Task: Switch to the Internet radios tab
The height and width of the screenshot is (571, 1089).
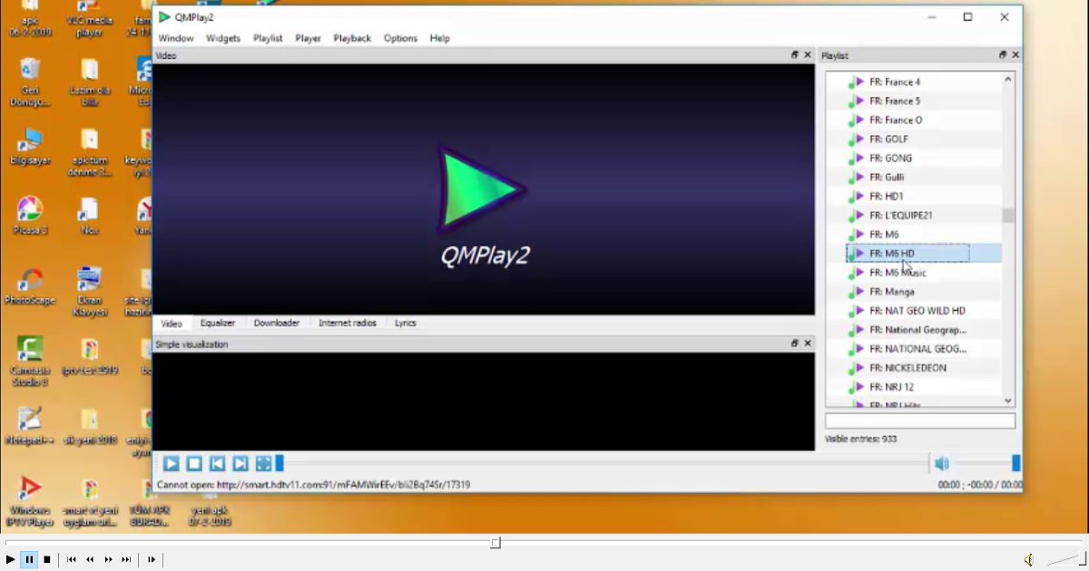Action: [348, 323]
